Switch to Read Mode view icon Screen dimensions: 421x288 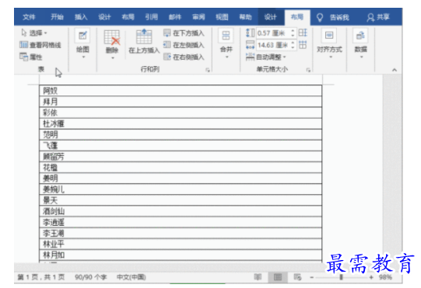[258, 277]
